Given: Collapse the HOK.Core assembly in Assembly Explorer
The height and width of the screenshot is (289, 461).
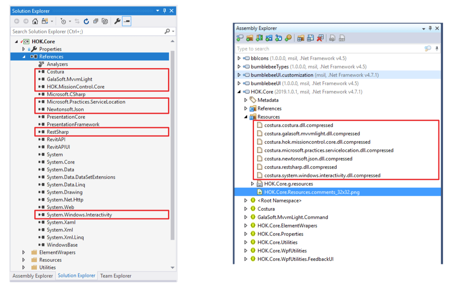Looking at the screenshot, I should 239,92.
